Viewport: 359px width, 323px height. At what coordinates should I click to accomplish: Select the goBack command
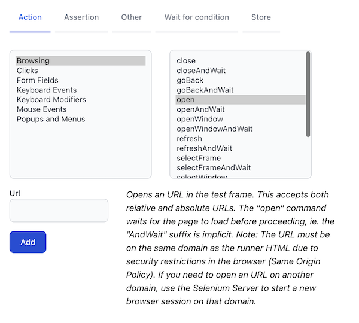pyautogui.click(x=241, y=80)
